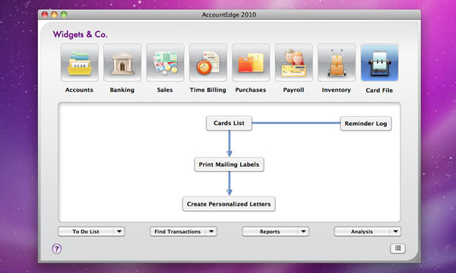Screen dimensions: 456x273
Task: Open the Inventory hand truck icon
Action: (337, 63)
